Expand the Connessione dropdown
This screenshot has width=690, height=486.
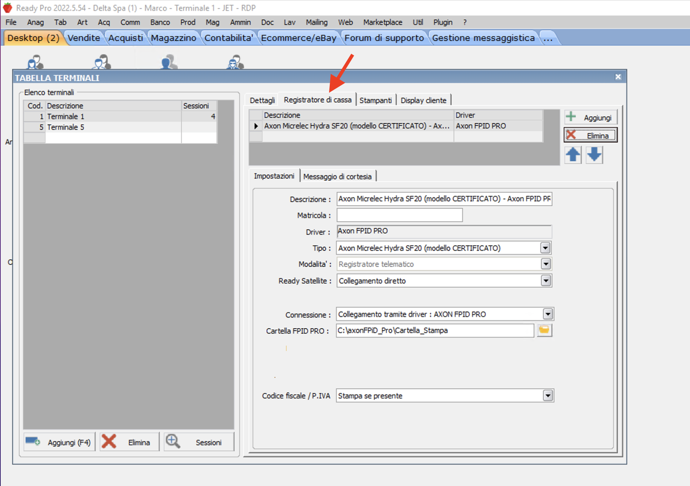[x=548, y=314]
